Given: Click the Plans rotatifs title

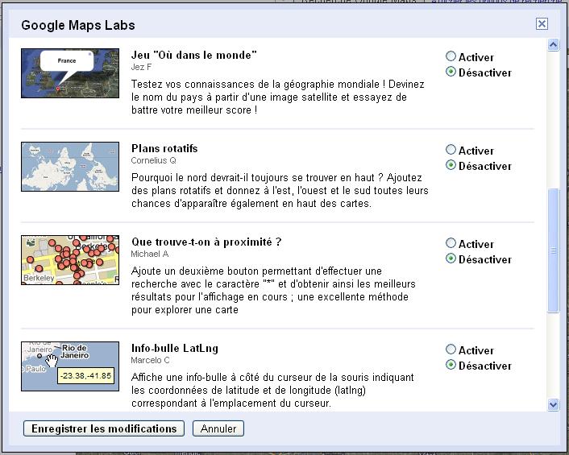Looking at the screenshot, I should pos(164,149).
